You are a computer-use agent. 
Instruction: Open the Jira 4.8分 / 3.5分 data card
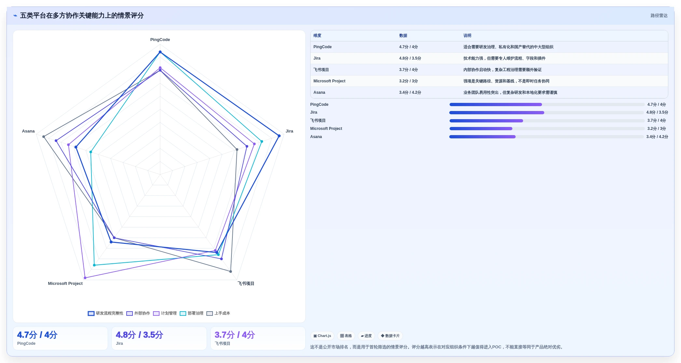pos(159,338)
